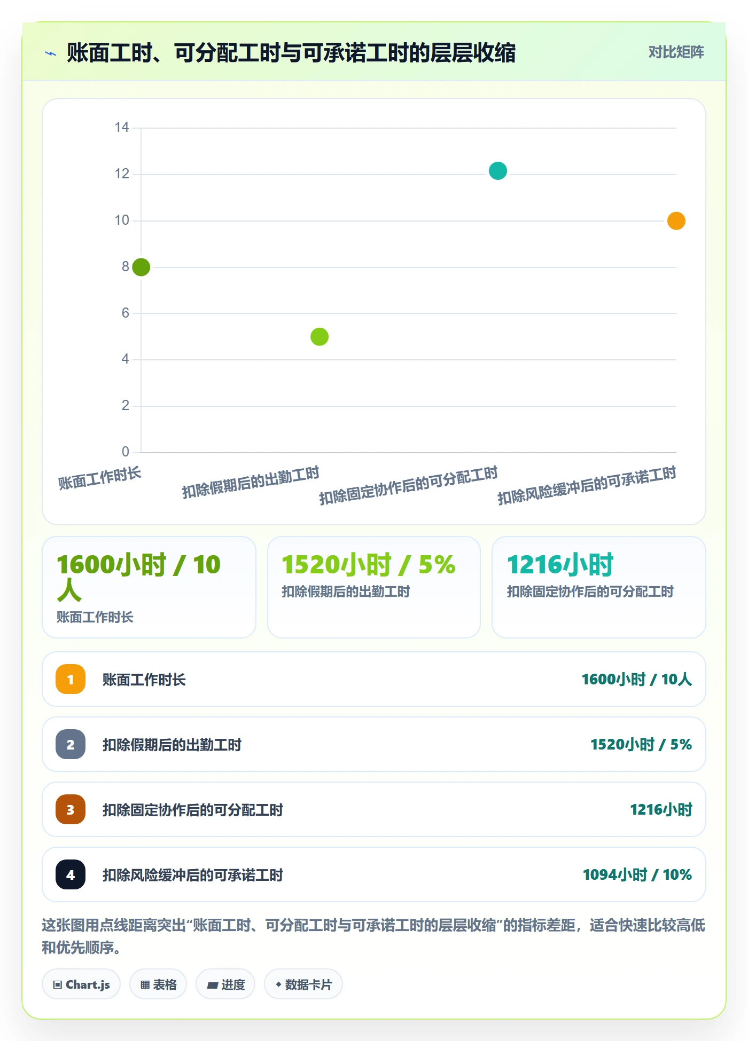
Task: Select the orange data point at 10
Action: click(676, 220)
